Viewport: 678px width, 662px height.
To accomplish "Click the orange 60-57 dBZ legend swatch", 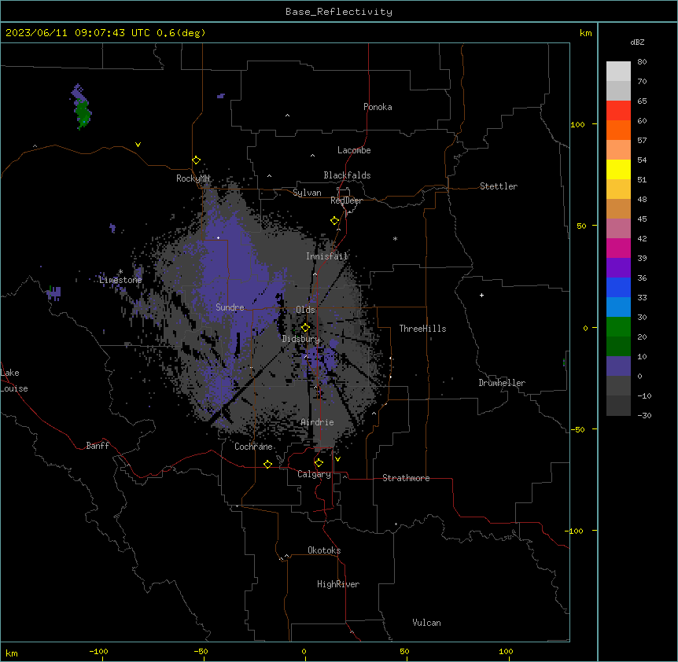I will coord(618,130).
